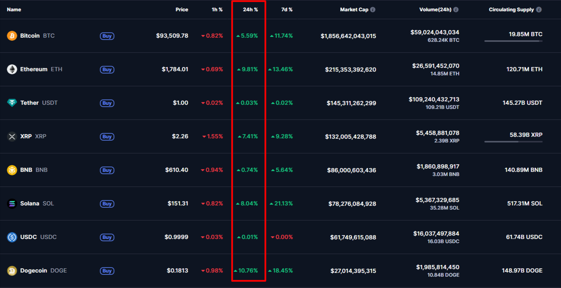Viewport: 561px width, 288px height.
Task: Click the Buy button in BNB row
Action: [107, 170]
